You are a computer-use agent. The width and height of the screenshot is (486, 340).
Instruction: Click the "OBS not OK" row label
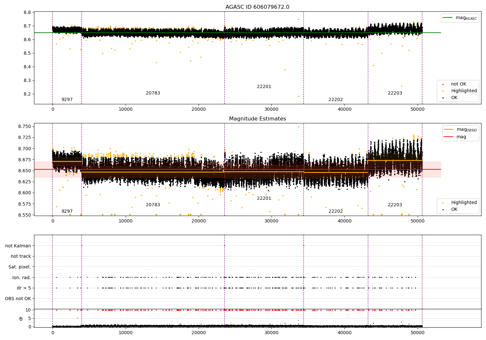18,299
